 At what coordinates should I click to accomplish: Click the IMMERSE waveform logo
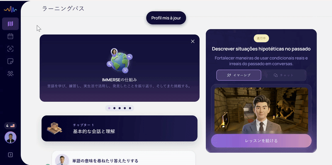[10, 9]
